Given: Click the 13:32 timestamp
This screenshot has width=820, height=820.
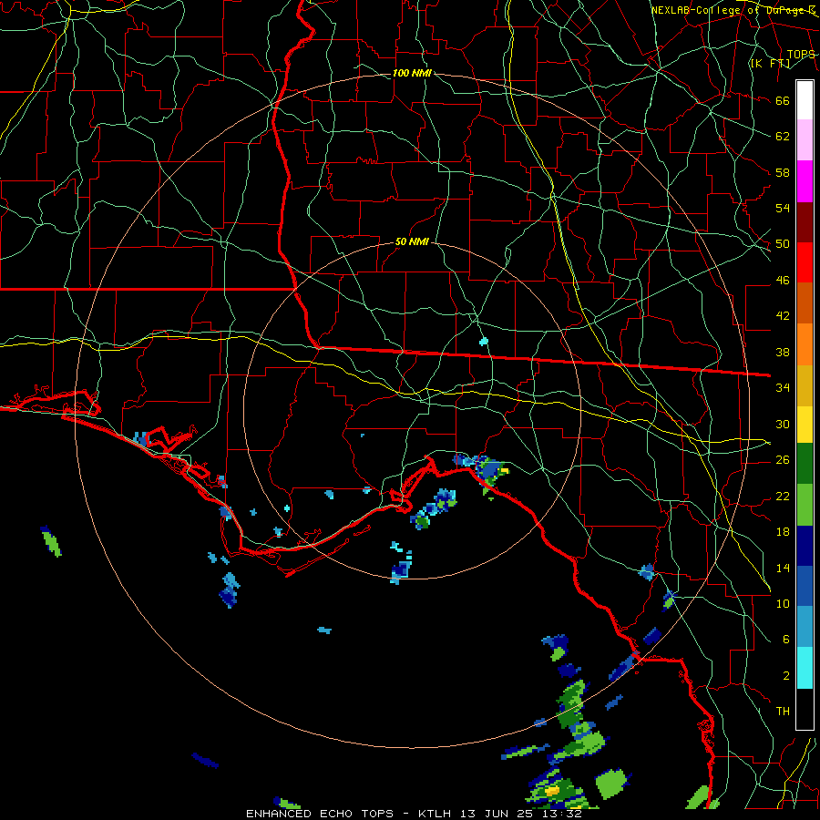Looking at the screenshot, I should (x=561, y=814).
